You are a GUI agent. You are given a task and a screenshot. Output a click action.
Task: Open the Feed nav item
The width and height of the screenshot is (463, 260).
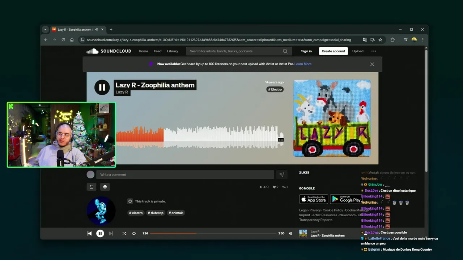(x=157, y=51)
